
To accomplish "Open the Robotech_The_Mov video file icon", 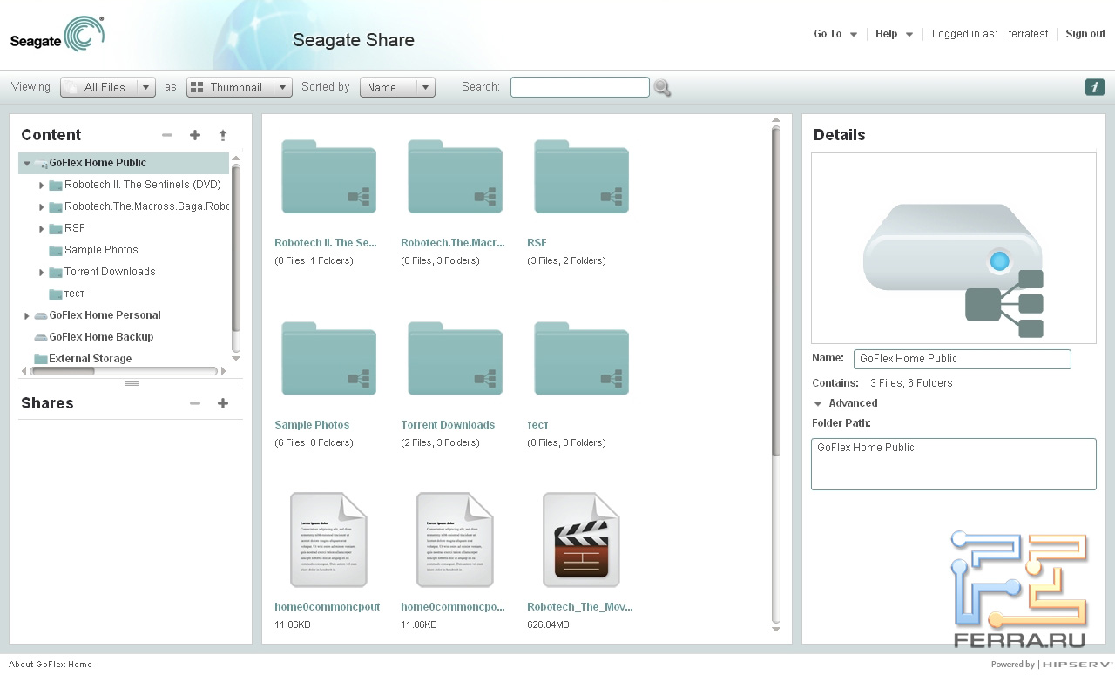I will click(x=580, y=540).
